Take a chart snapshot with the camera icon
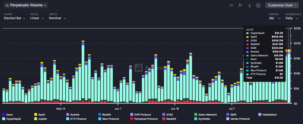 coord(258,5)
